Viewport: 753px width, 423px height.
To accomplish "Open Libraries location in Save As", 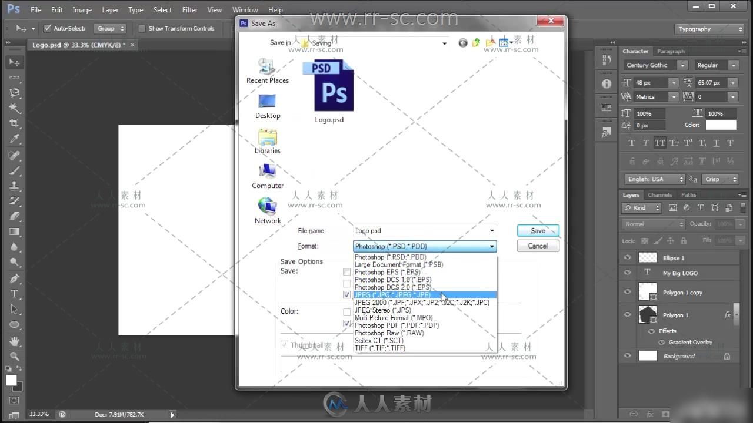I will (268, 142).
